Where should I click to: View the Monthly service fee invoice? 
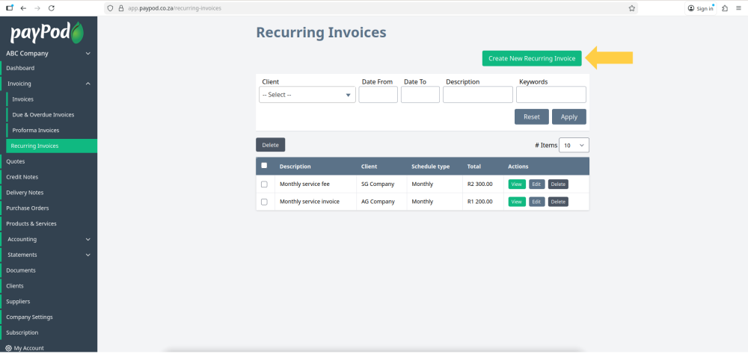517,184
